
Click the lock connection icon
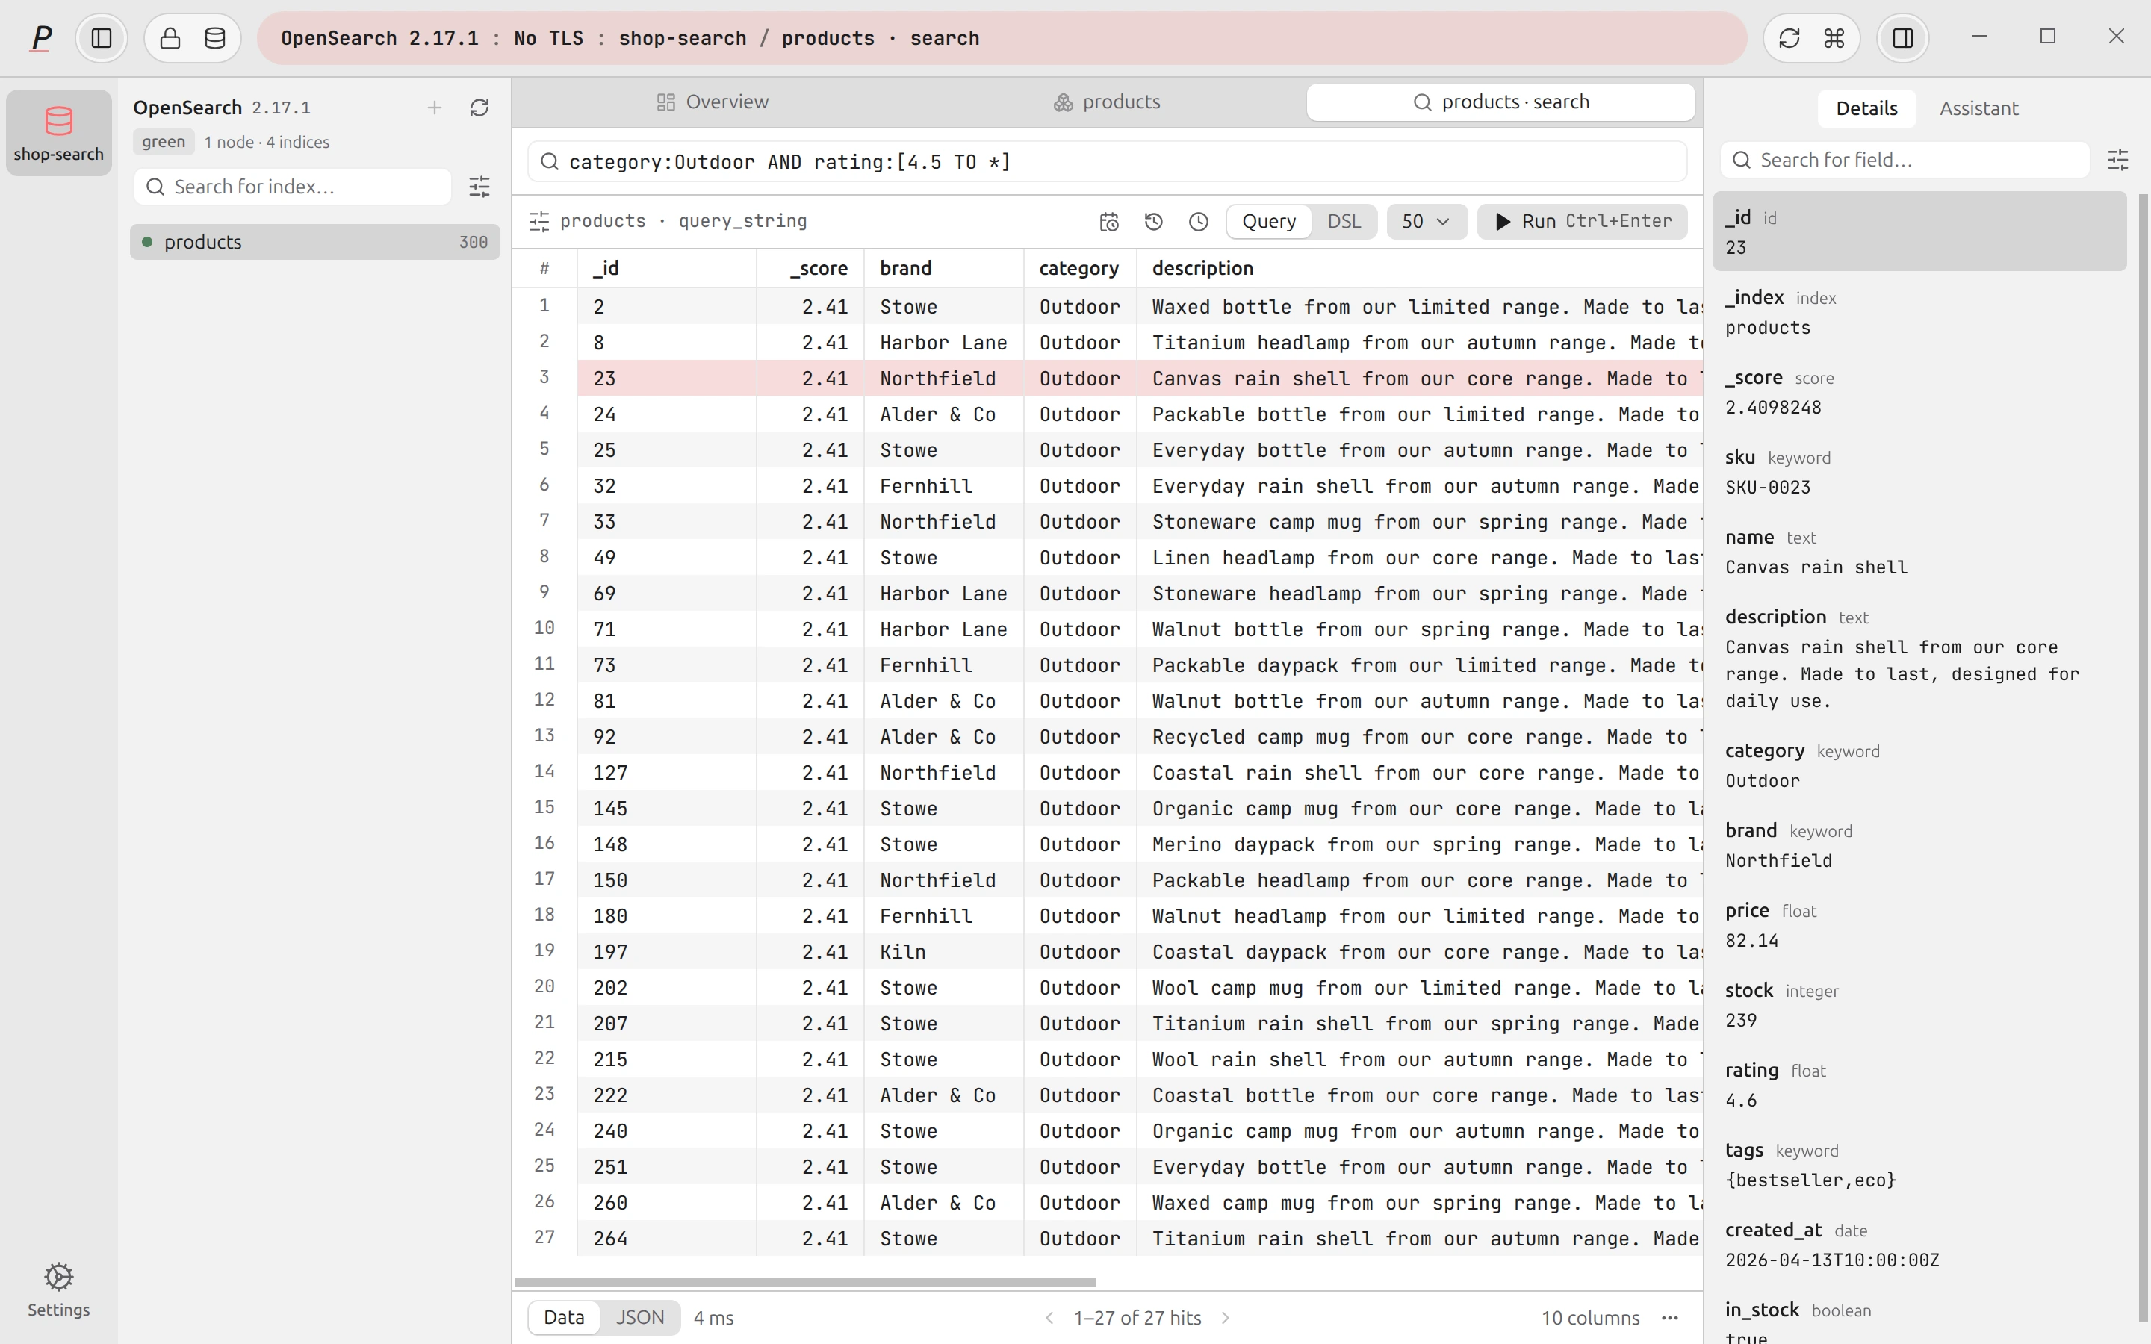pos(170,38)
